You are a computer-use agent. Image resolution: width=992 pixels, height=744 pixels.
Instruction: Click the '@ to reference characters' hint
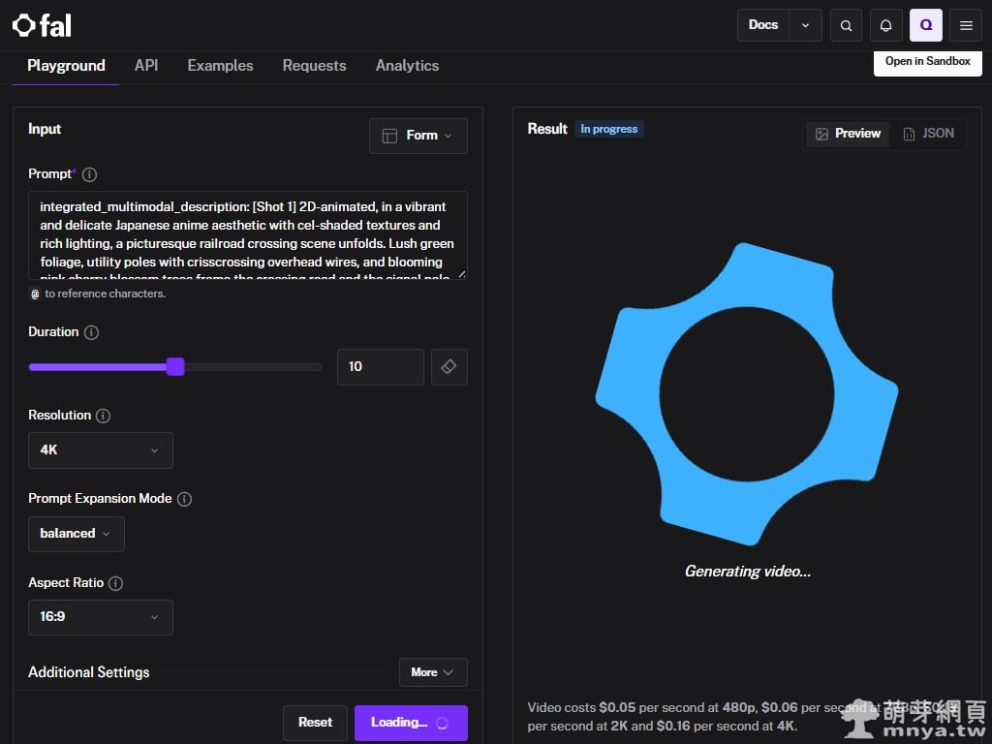coord(99,294)
